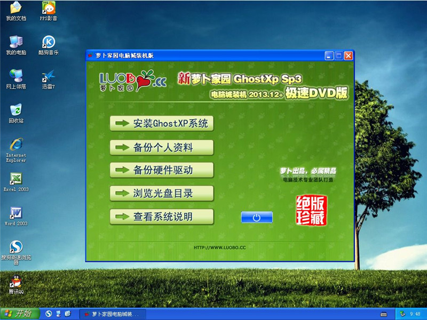Click the 9:48 system clock
The image size is (427, 320).
pos(415,314)
